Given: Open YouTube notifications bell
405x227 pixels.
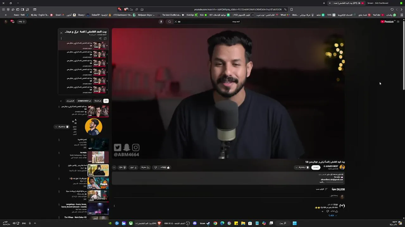Looking at the screenshot, I should coord(12,21).
